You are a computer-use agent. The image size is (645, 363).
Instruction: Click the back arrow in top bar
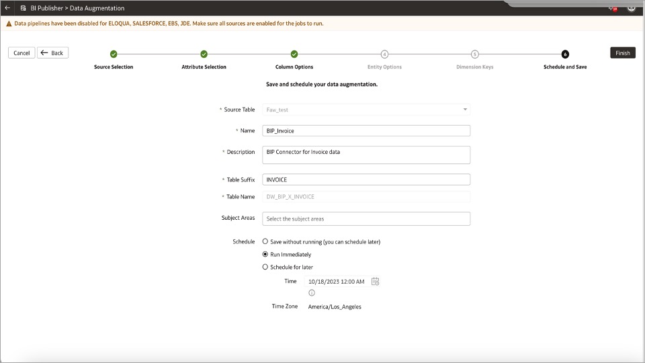[7, 8]
